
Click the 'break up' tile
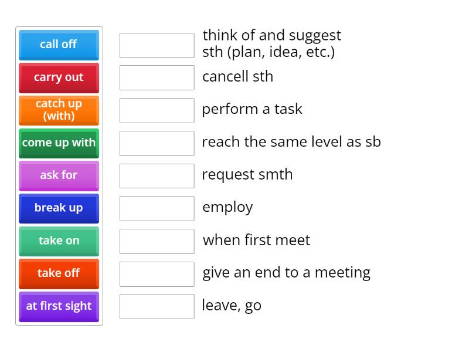59,208
